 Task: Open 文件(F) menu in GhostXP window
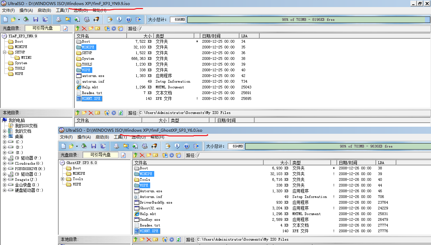tap(66, 137)
